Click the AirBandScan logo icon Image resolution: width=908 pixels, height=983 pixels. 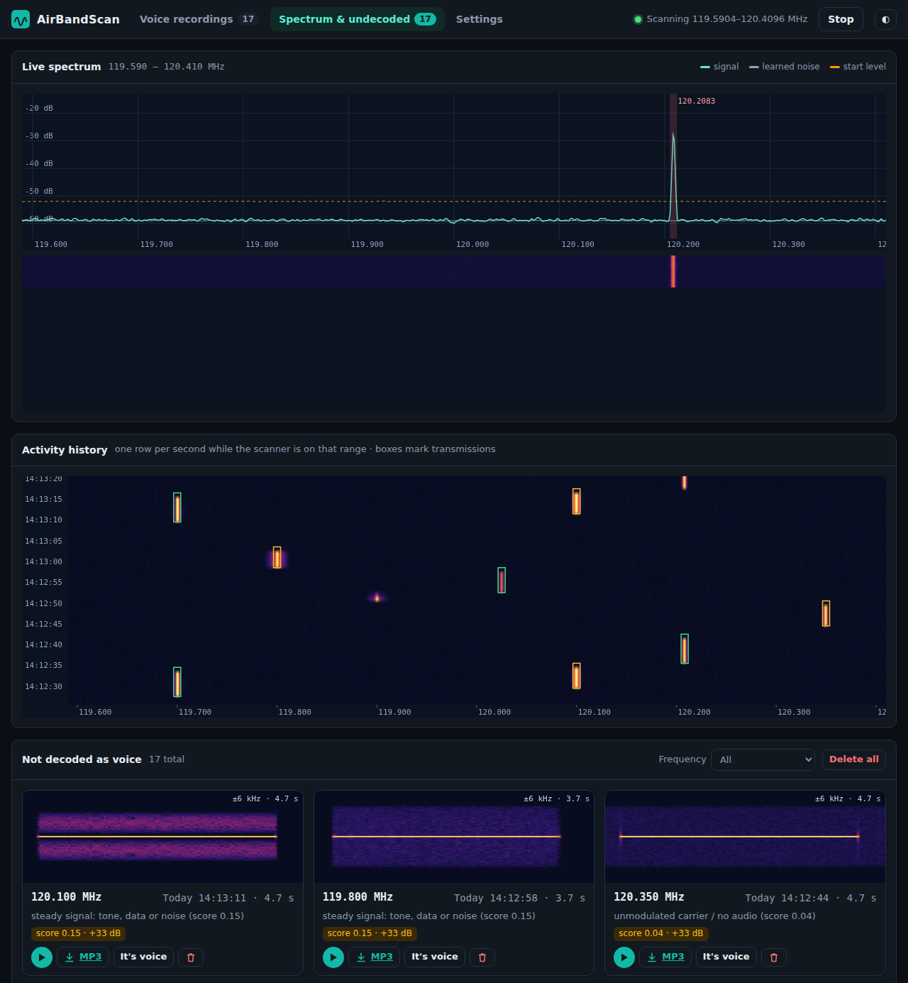[x=21, y=19]
